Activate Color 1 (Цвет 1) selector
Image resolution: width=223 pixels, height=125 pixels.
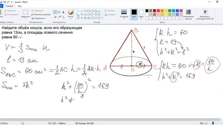[x=134, y=15]
